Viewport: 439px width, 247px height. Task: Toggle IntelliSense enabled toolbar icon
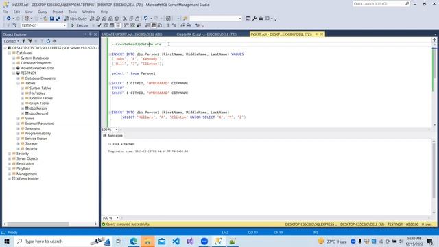[x=118, y=25]
